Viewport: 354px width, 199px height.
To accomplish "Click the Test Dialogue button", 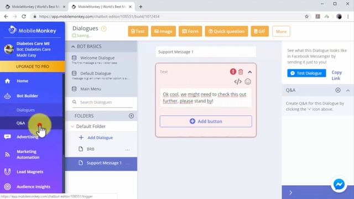I will 306,73.
